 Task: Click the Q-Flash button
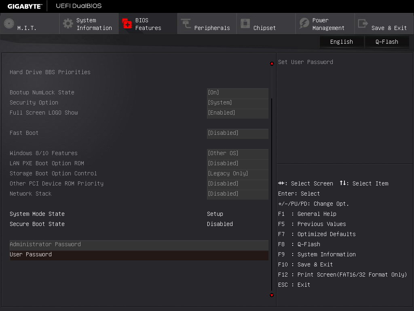coord(387,42)
